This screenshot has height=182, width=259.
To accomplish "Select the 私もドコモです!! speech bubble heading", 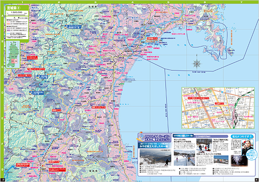I will point(242,137).
